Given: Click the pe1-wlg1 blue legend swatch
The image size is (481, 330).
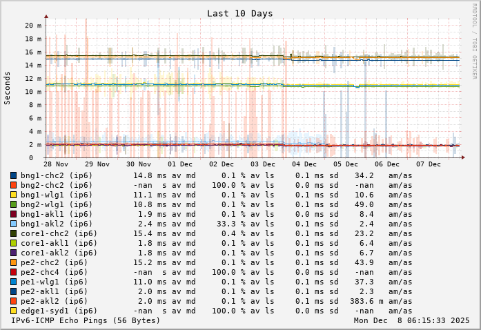Looking at the screenshot, I should pos(13,282).
